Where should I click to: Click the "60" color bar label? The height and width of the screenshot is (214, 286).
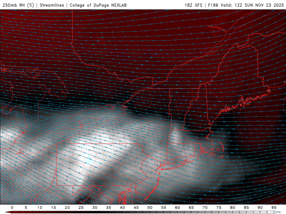click(x=177, y=208)
